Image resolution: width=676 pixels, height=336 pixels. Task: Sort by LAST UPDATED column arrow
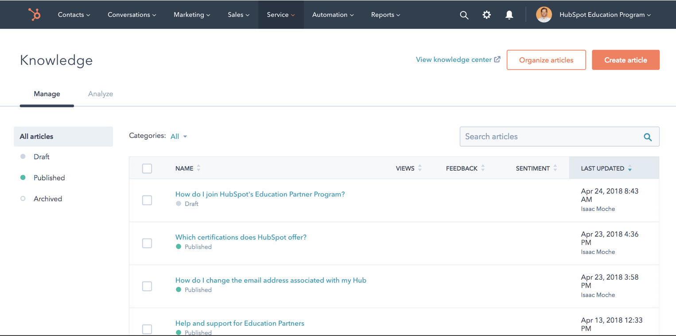[630, 168]
